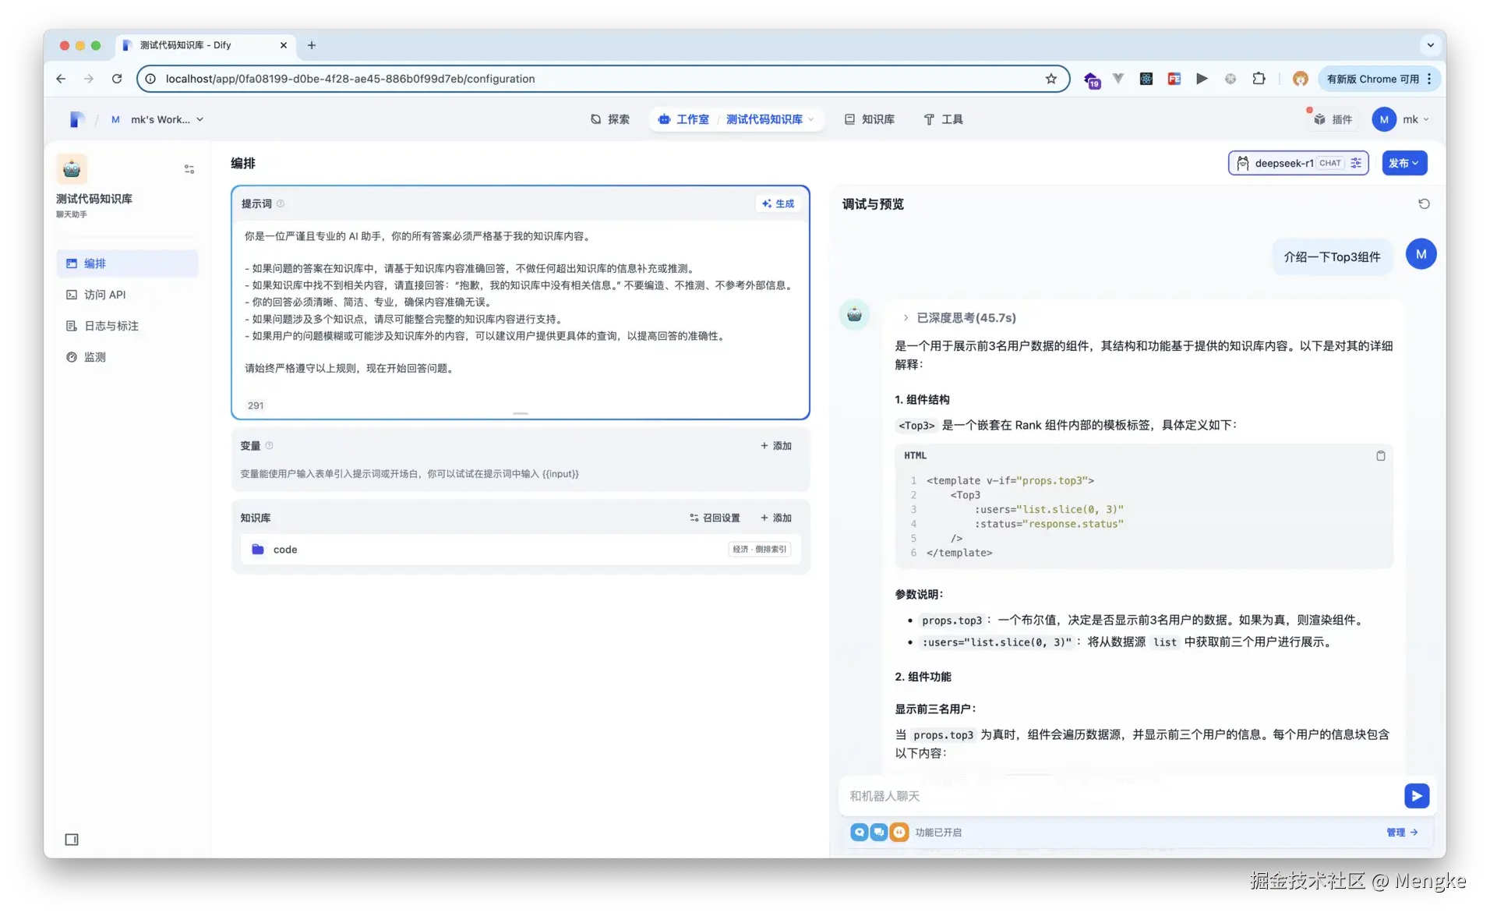Click the code knowledge base folder icon

click(258, 550)
